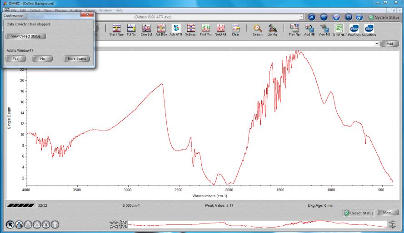This screenshot has width=404, height=233.
Task: Click the More Scans button
Action: (x=77, y=58)
